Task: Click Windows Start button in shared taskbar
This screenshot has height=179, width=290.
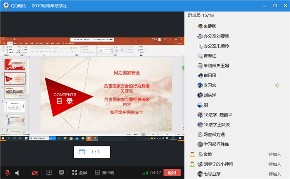Action: [x=3, y=138]
